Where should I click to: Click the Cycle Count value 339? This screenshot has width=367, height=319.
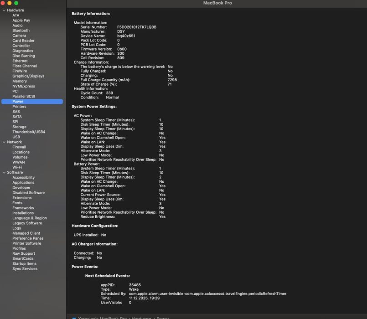(109, 93)
